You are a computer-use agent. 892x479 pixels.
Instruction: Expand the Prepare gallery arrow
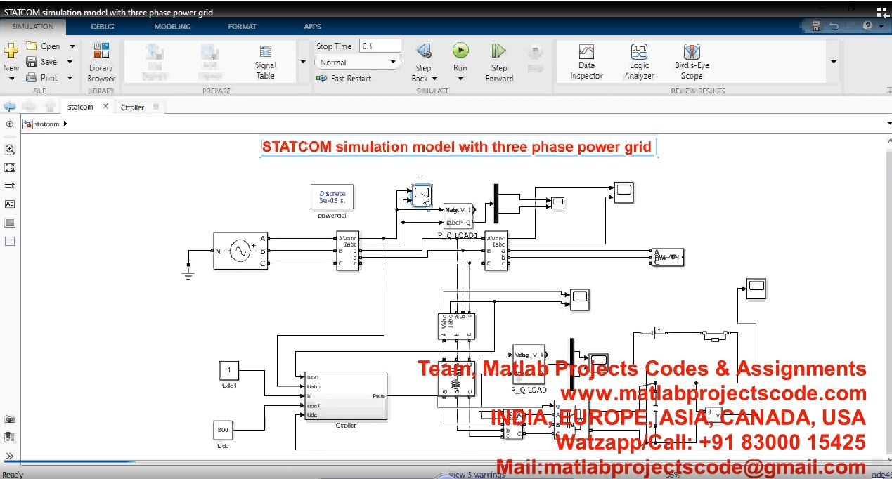303,62
